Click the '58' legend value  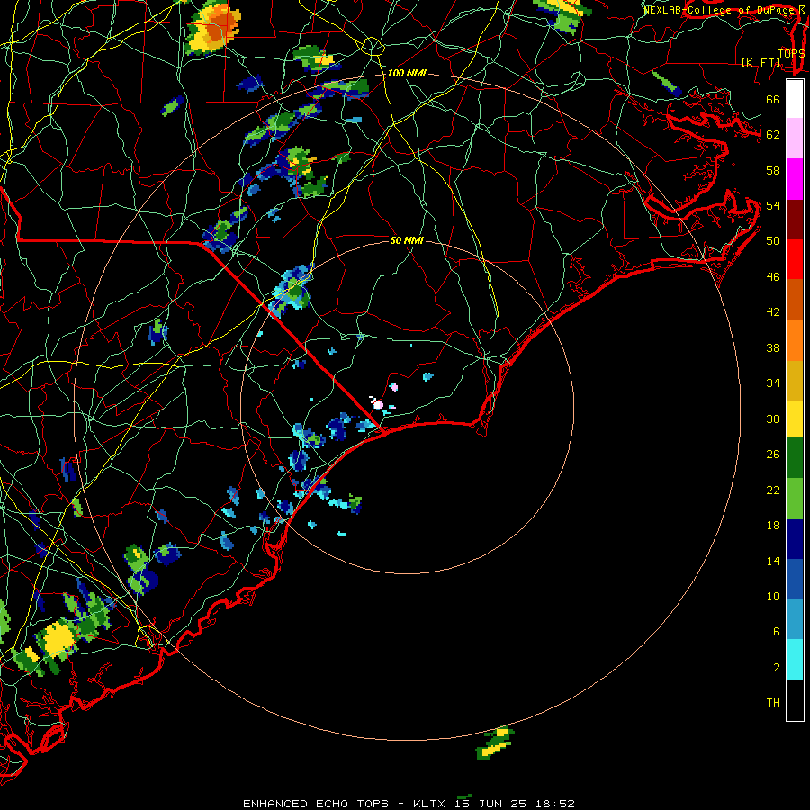coord(773,170)
